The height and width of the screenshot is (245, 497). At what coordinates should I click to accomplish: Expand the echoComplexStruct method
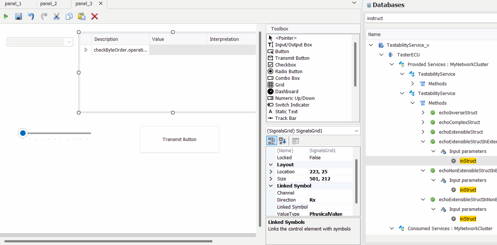423,122
